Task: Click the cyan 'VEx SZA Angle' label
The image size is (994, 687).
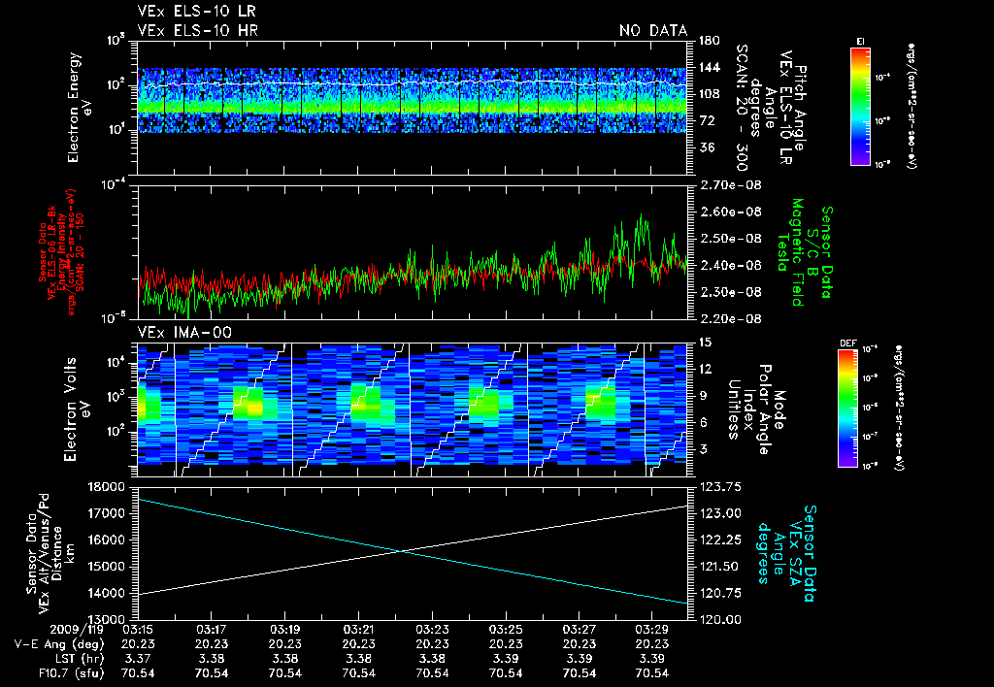Action: point(786,553)
